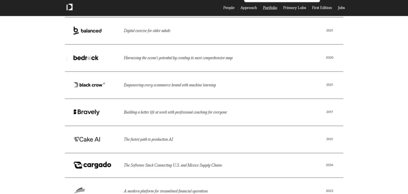Viewport: 408px width, 194px height.
Task: Click the Cake AI logo
Action: [87, 140]
